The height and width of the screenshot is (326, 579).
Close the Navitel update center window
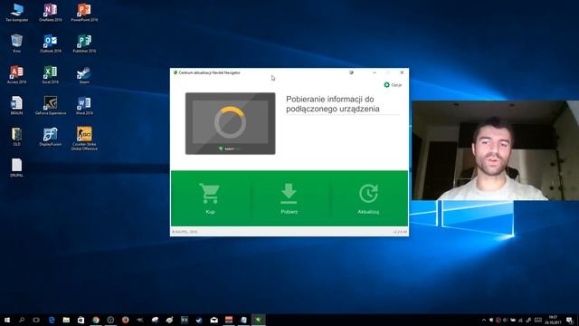pos(402,72)
